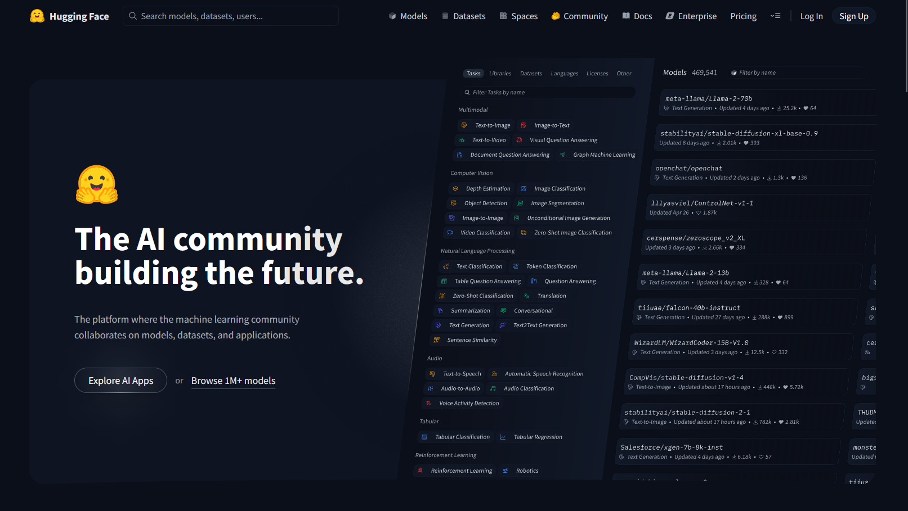Screen dimensions: 908x511
Task: Select the Object Detection task icon
Action: (x=454, y=204)
